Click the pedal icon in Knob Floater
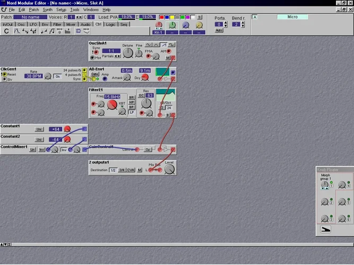 (326, 229)
